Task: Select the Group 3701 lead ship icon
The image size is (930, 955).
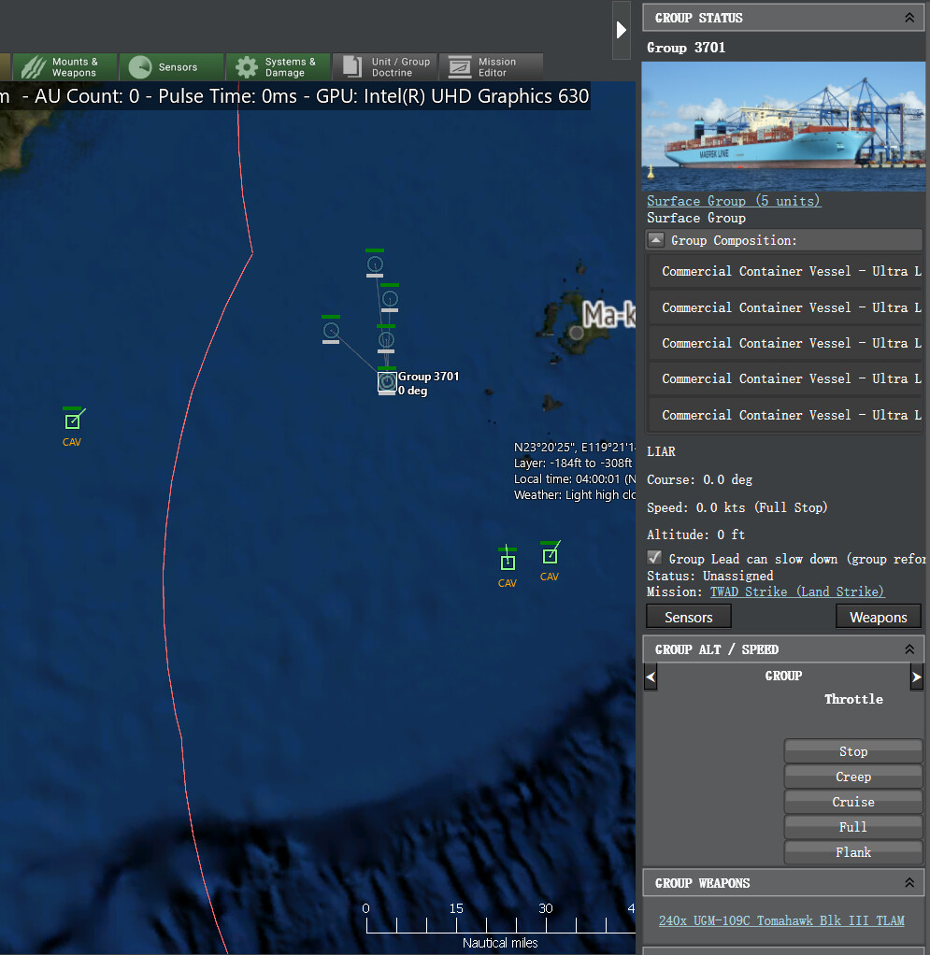Action: (x=387, y=382)
